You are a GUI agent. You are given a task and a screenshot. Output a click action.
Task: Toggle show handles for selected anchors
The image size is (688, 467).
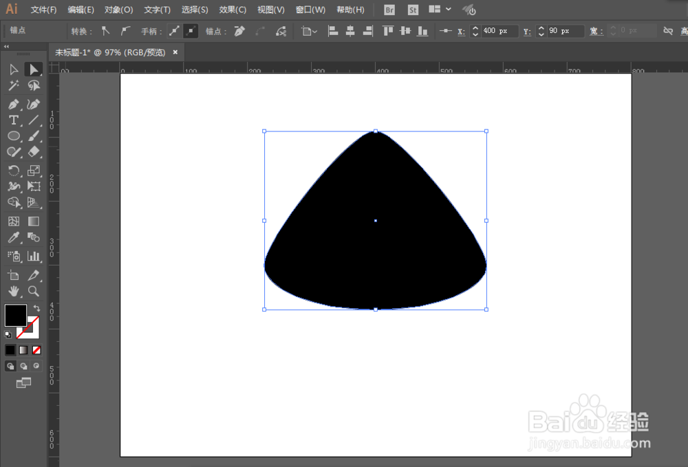[x=175, y=31]
